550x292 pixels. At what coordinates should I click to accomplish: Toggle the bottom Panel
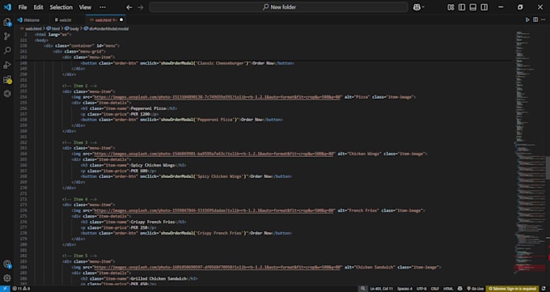[473, 7]
